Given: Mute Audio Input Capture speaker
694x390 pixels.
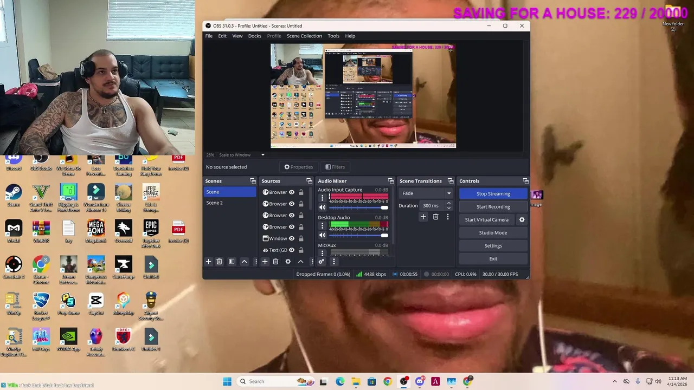Looking at the screenshot, I should point(322,207).
